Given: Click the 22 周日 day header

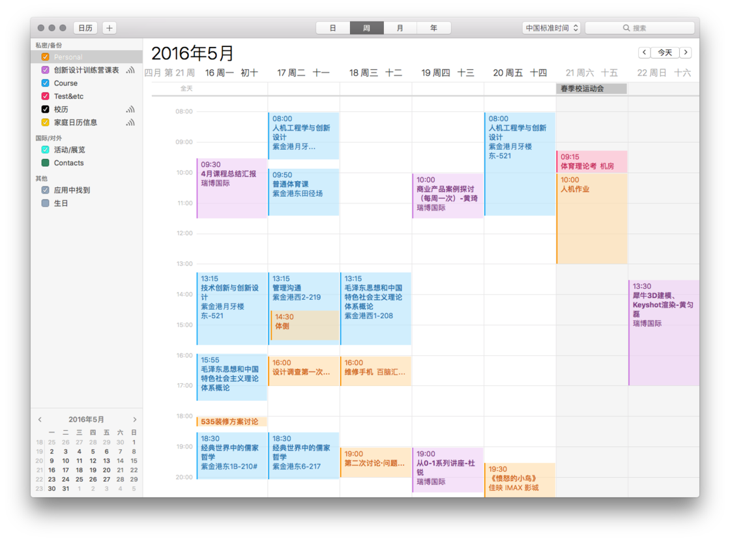Looking at the screenshot, I should coord(664,73).
